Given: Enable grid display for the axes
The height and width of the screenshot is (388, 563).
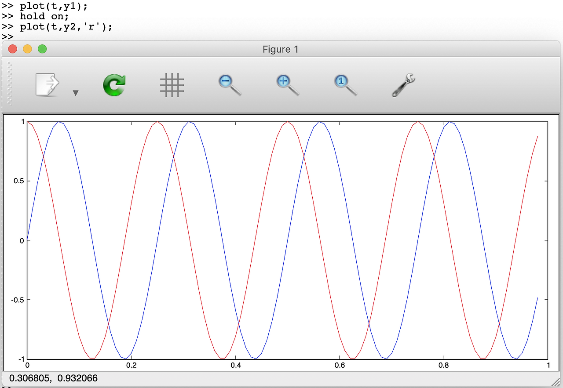Looking at the screenshot, I should 172,84.
